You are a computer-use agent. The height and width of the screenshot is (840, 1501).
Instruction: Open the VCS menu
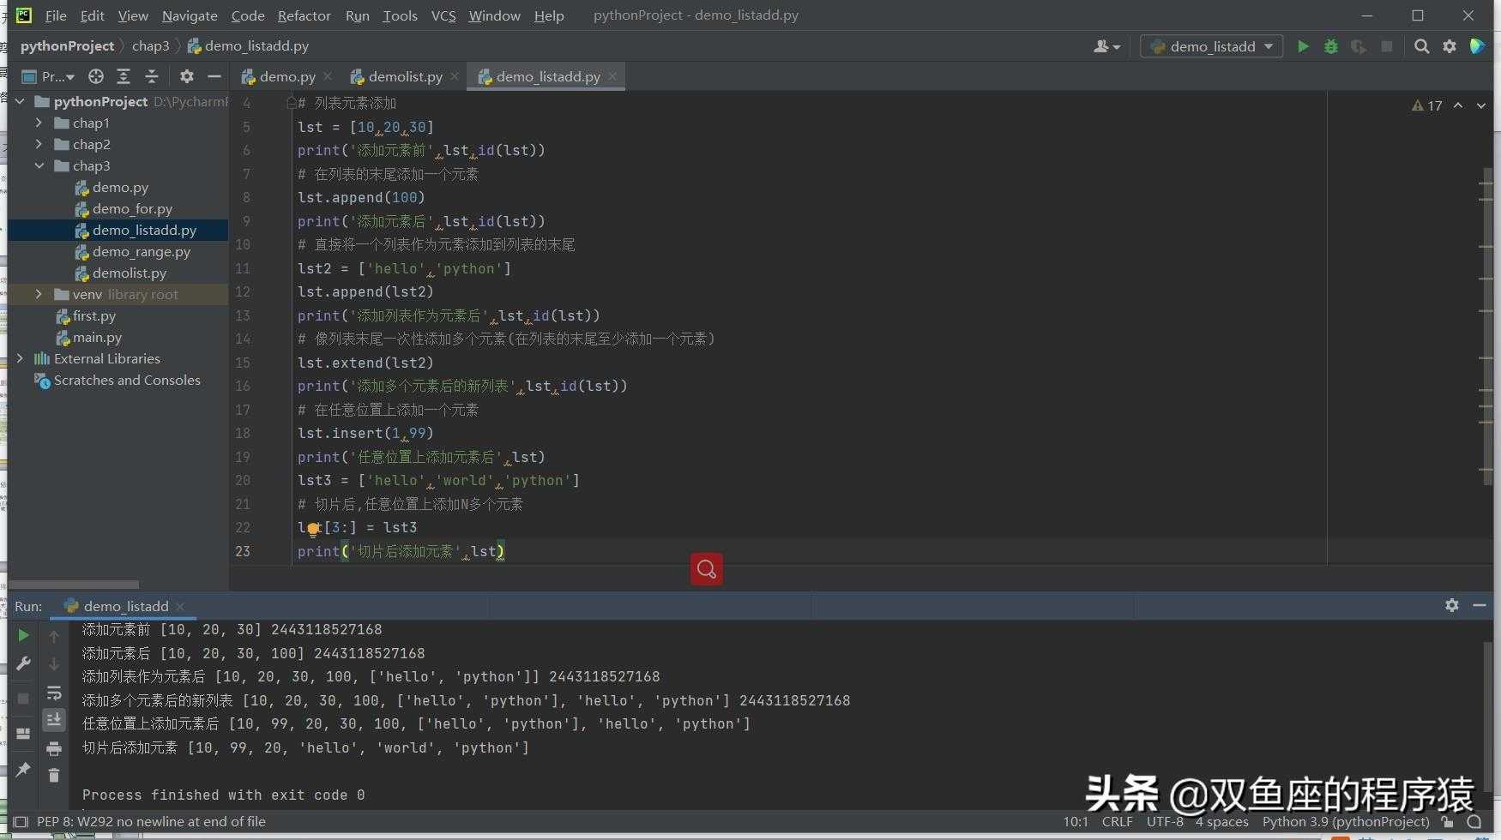[x=443, y=15]
